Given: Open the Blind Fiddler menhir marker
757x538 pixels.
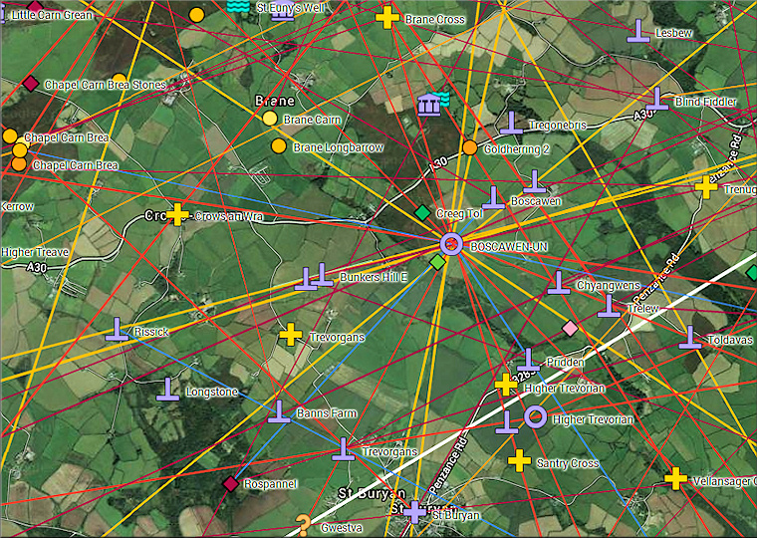Looking at the screenshot, I should [657, 99].
